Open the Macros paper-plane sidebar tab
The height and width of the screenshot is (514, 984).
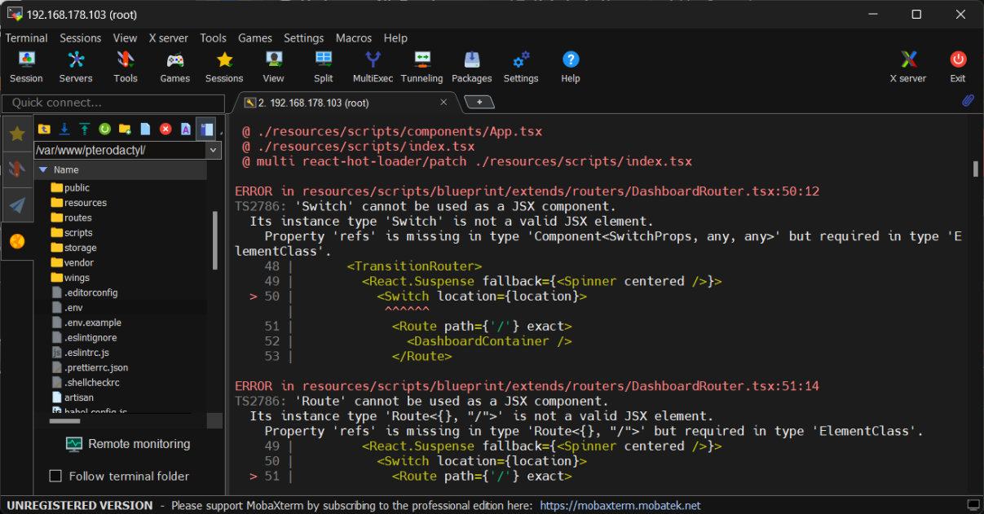coord(17,205)
